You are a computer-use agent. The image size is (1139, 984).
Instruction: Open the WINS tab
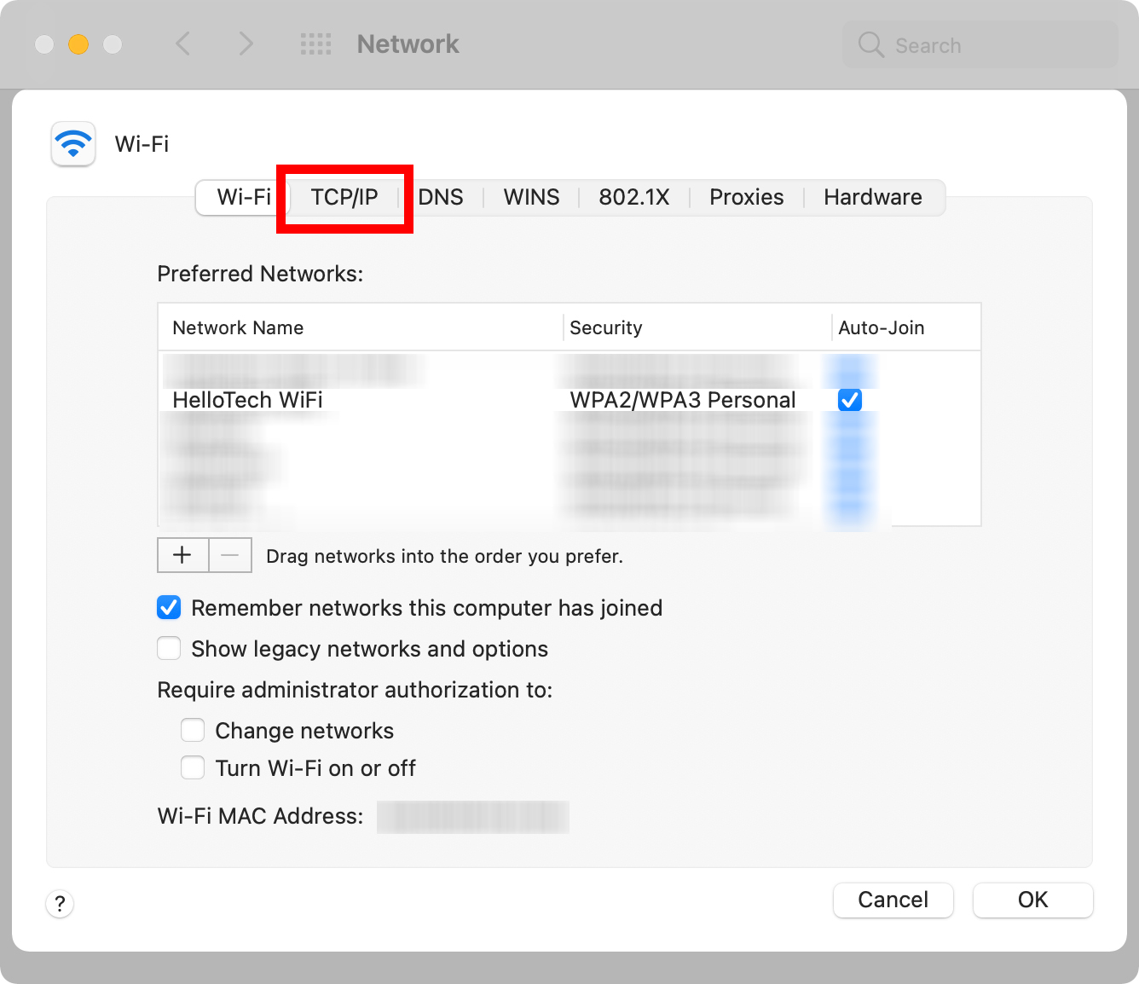[532, 197]
